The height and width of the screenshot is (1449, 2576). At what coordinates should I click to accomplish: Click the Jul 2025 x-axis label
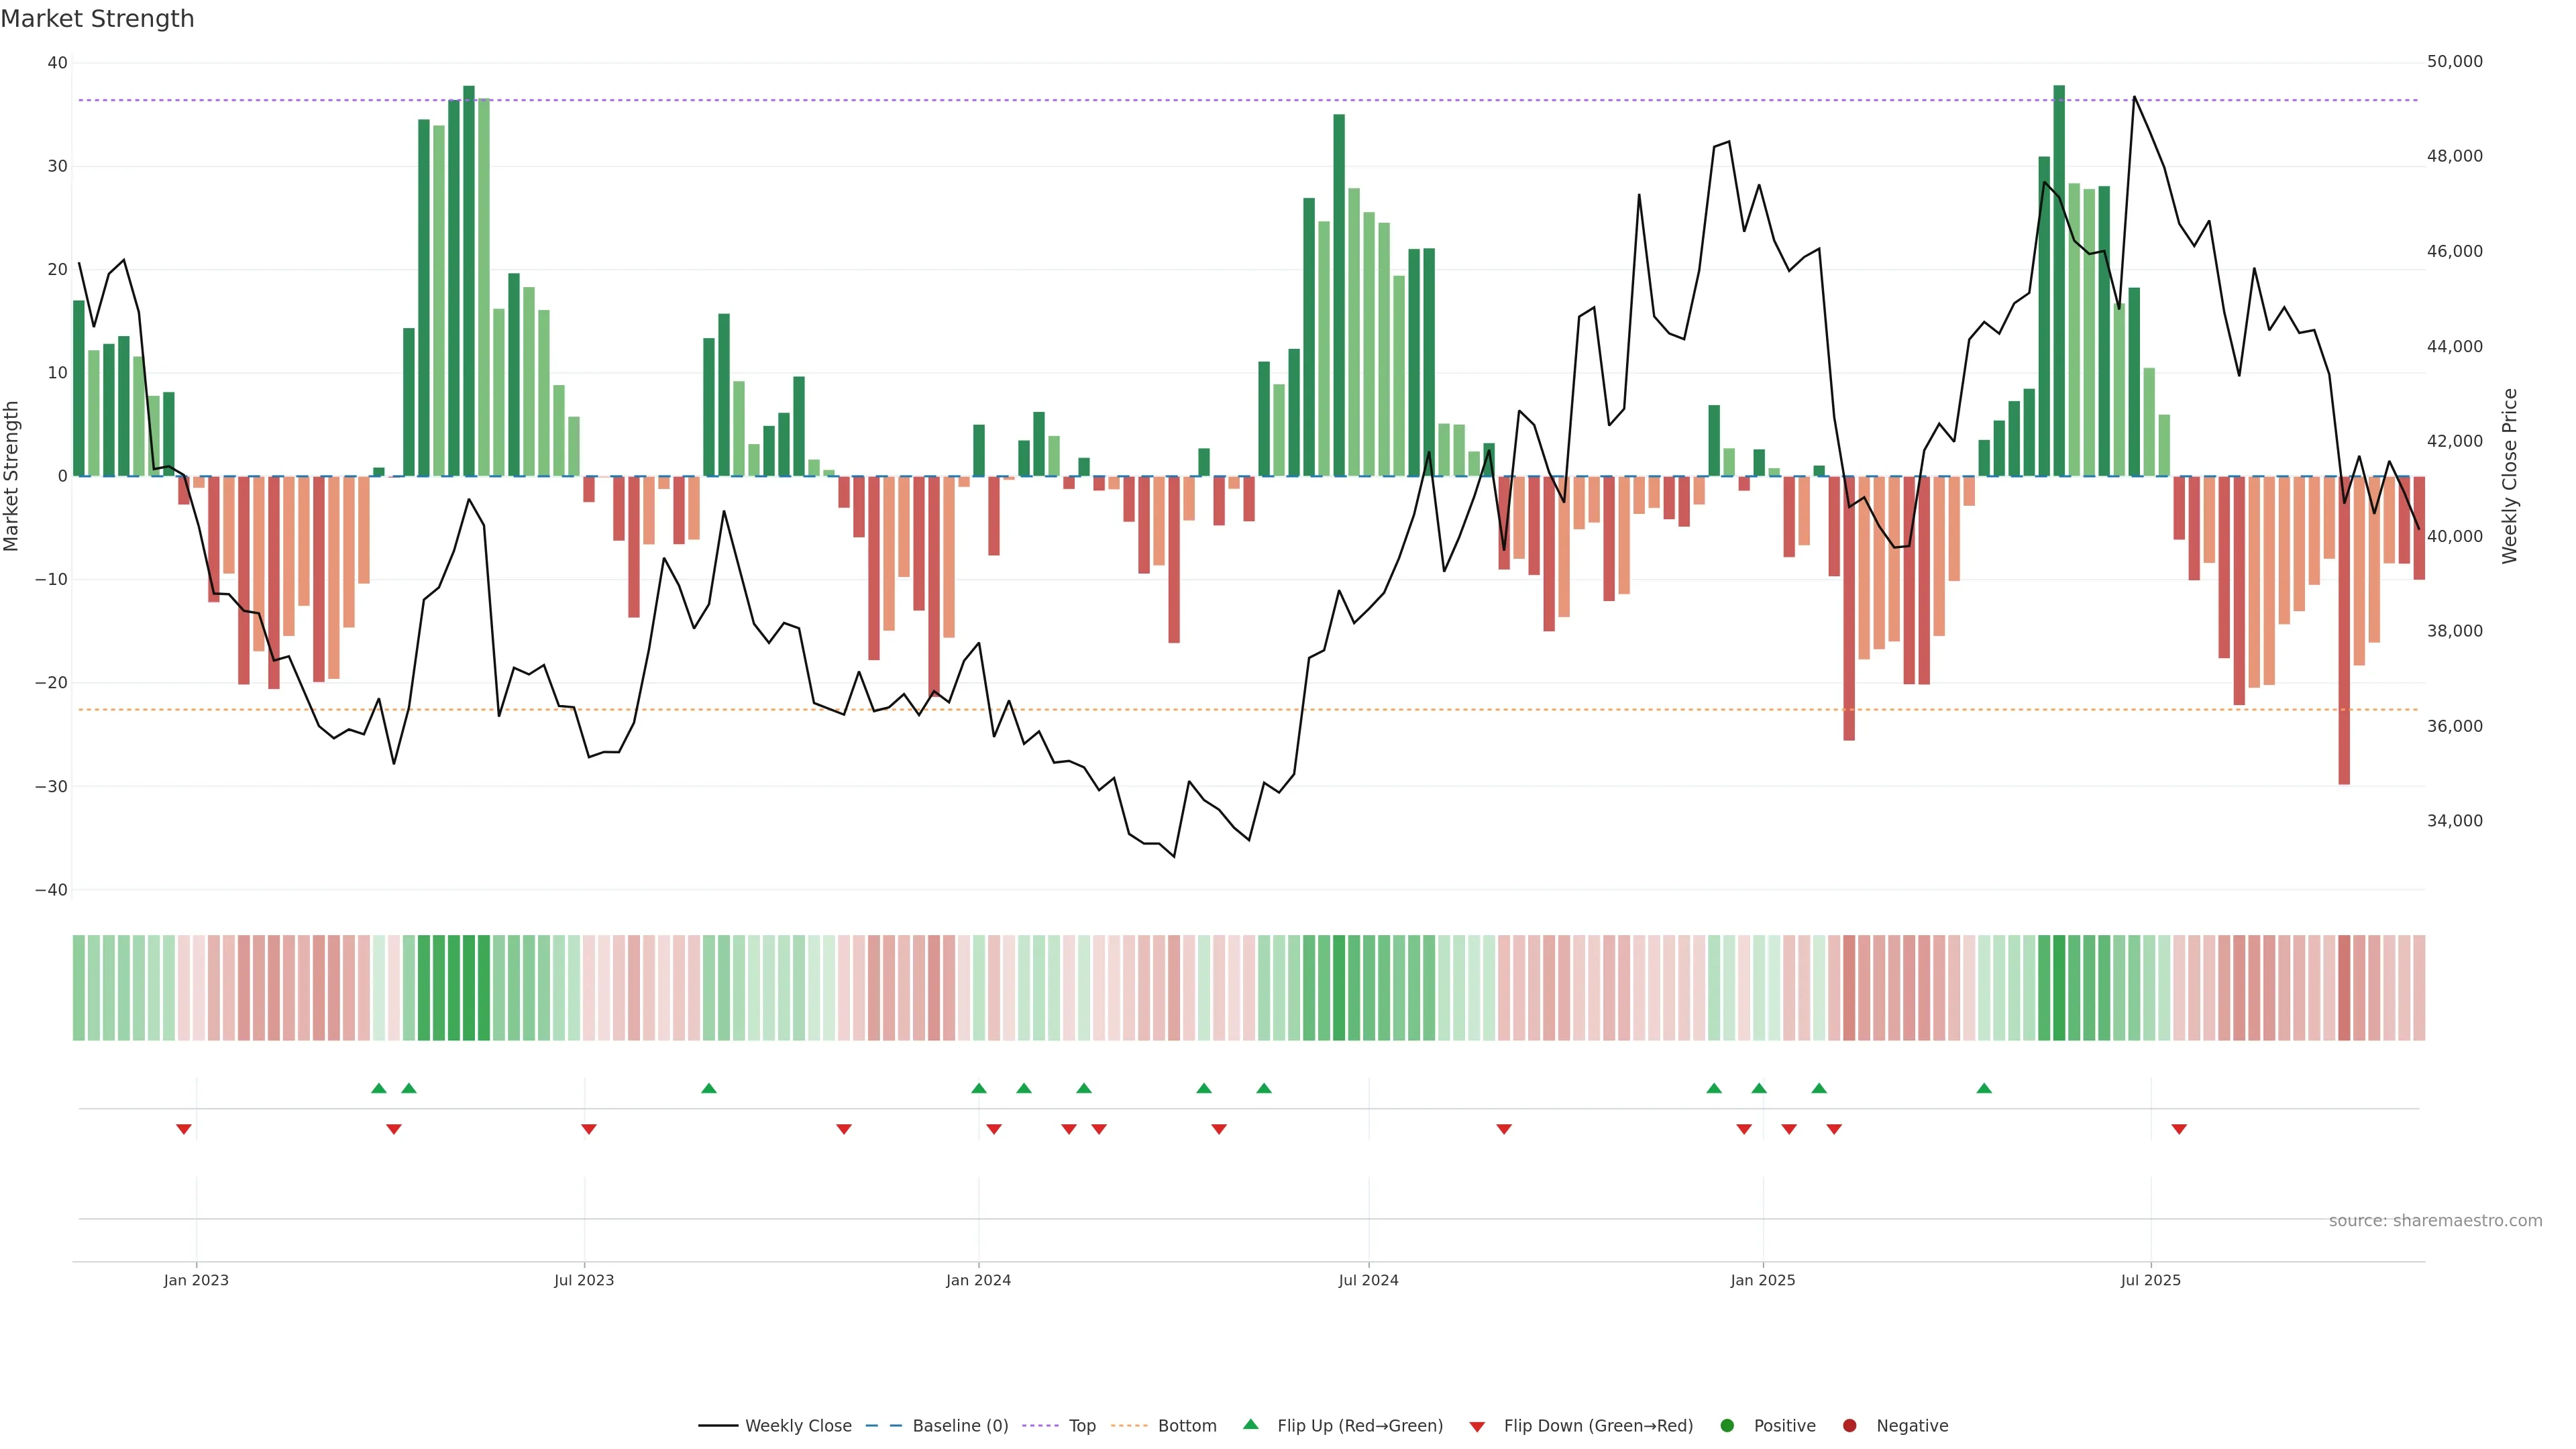(2150, 1280)
